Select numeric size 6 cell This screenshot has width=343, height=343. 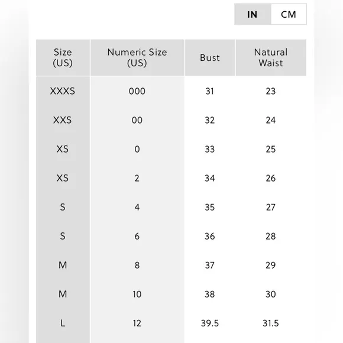pos(137,236)
